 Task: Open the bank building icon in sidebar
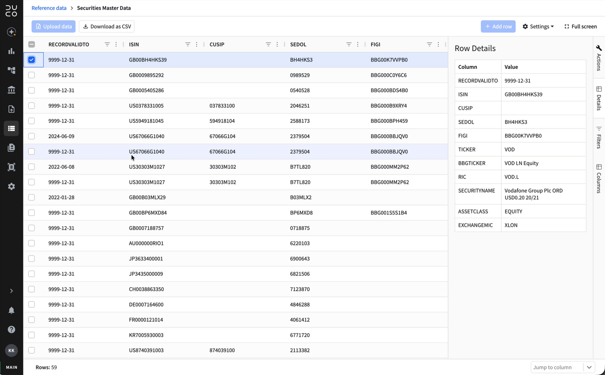pyautogui.click(x=11, y=90)
